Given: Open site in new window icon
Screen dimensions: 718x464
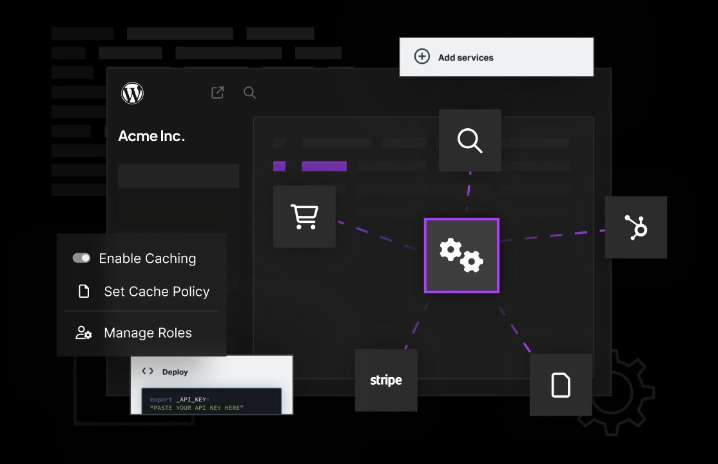Looking at the screenshot, I should [x=218, y=93].
